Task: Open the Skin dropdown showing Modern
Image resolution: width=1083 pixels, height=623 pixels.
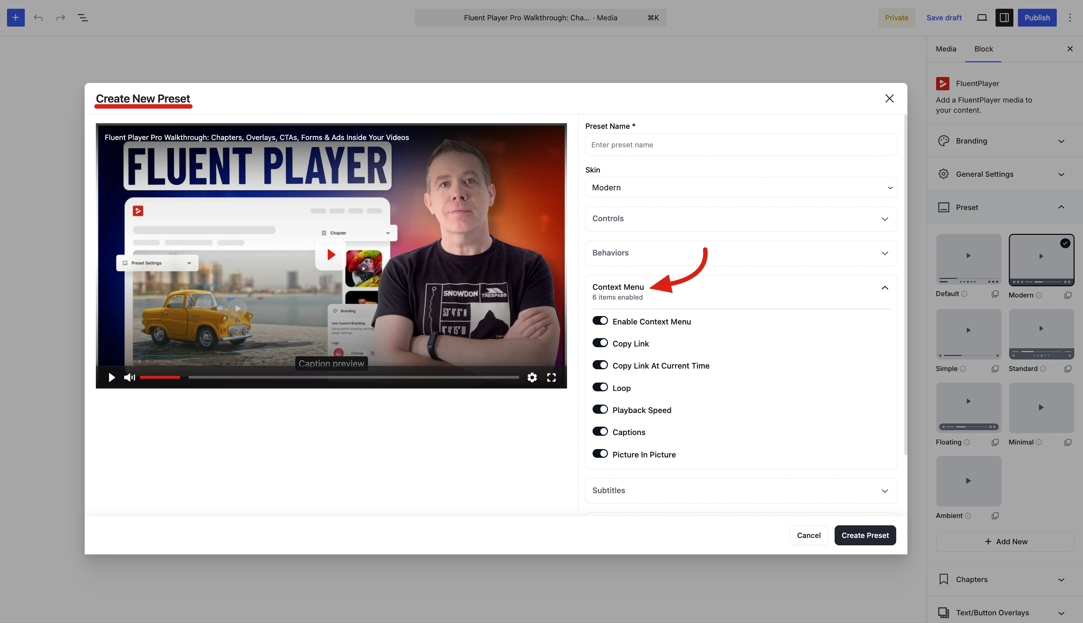Action: [x=741, y=187]
